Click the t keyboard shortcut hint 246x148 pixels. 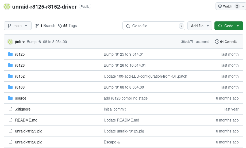click(181, 26)
